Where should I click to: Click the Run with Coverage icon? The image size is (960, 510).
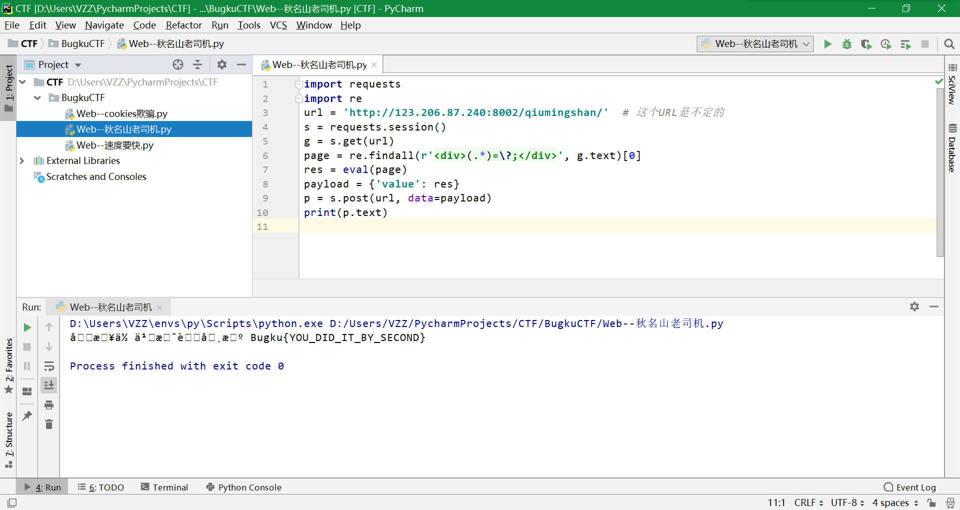(866, 44)
